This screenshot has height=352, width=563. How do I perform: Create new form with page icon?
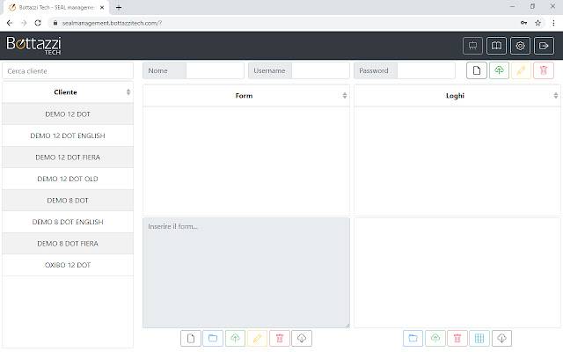click(x=191, y=338)
